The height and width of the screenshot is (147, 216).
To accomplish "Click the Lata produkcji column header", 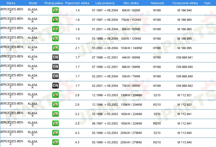I will (x=105, y=3).
